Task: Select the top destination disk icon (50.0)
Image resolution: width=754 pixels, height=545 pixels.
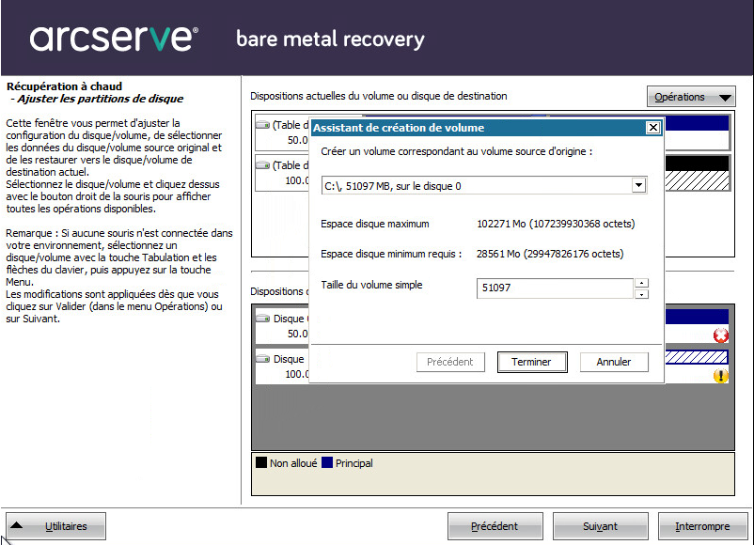Action: 262,125
